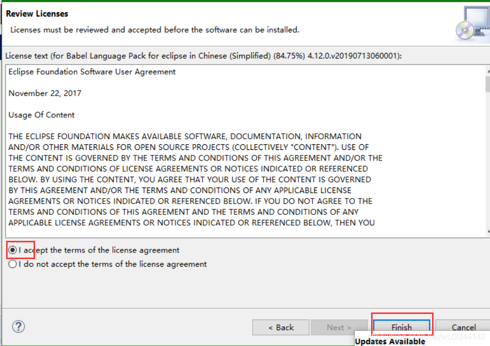Click the disabled Next > button
The image size is (490, 346).
[339, 327]
